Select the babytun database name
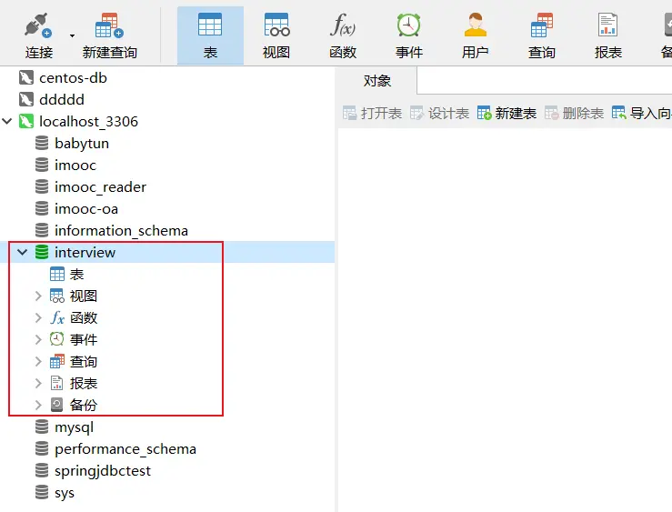The image size is (672, 512). pyautogui.click(x=82, y=144)
